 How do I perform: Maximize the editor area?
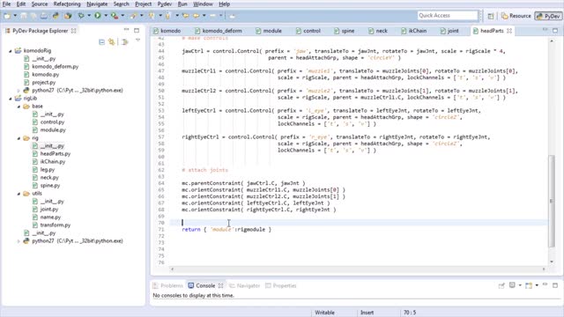coord(555,31)
